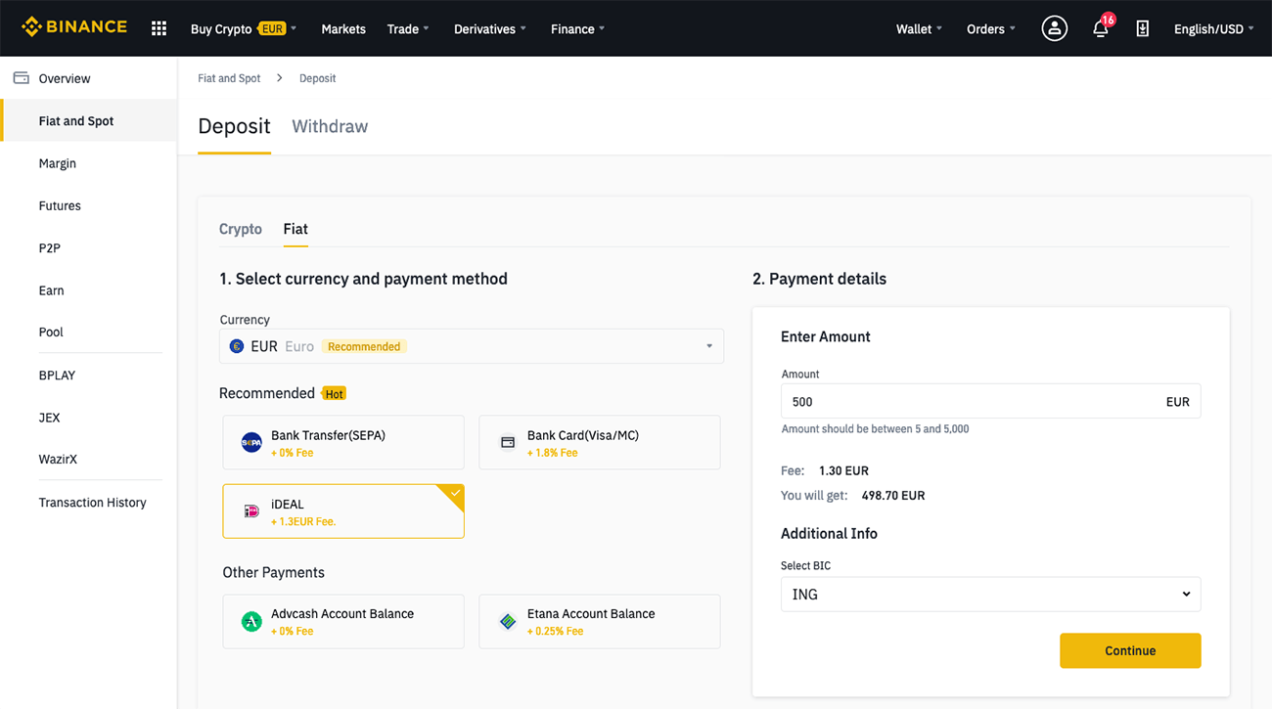Image resolution: width=1272 pixels, height=709 pixels.
Task: Click the Binance logo
Action: pyautogui.click(x=74, y=27)
